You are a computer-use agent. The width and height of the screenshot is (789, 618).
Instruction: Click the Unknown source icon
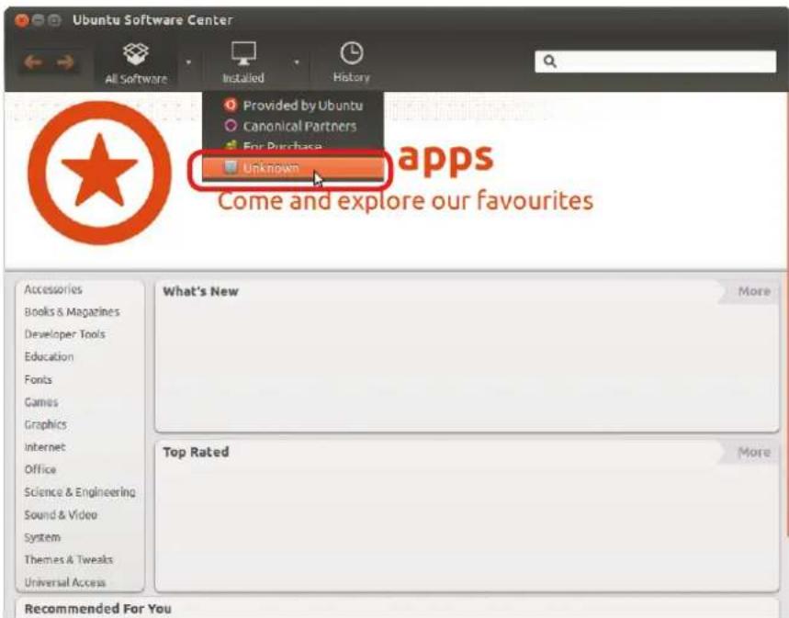point(231,167)
